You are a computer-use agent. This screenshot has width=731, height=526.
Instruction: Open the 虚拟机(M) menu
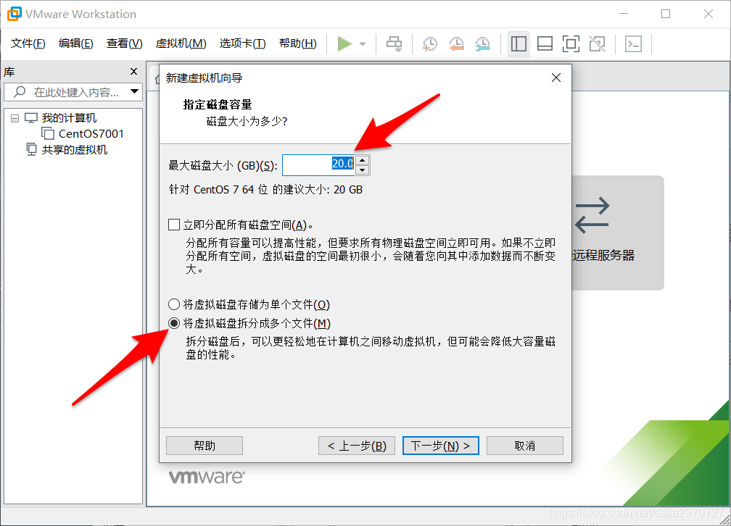(x=181, y=43)
